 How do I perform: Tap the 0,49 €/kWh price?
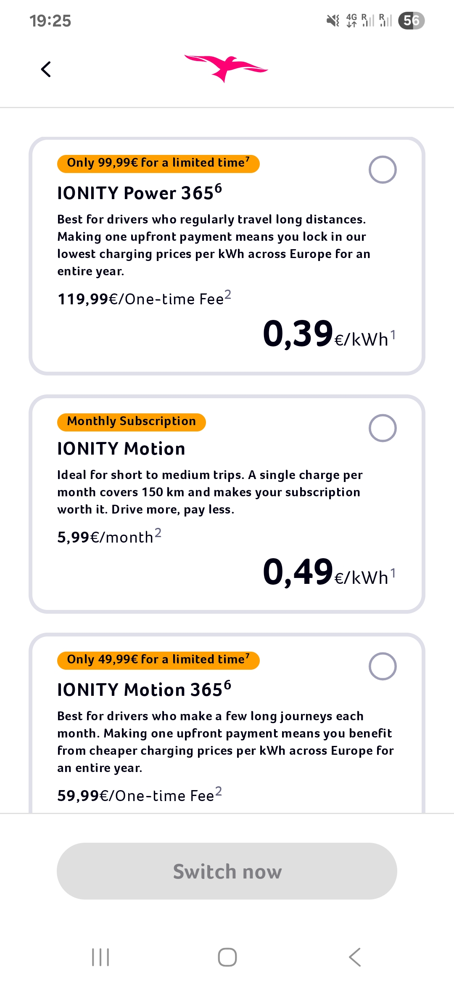tap(329, 572)
